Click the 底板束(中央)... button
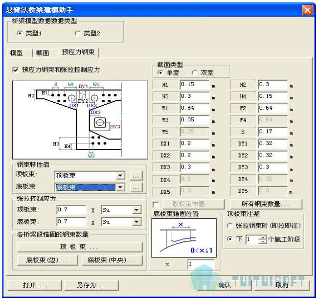The image size is (317, 299). tap(112, 260)
